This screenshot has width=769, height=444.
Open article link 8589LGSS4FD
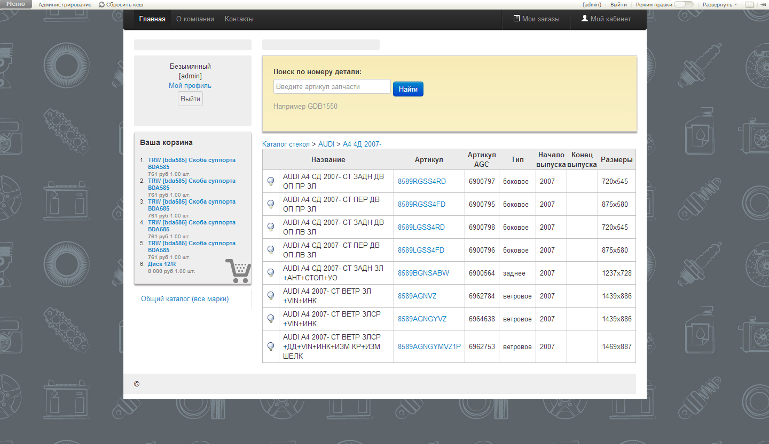[421, 250]
